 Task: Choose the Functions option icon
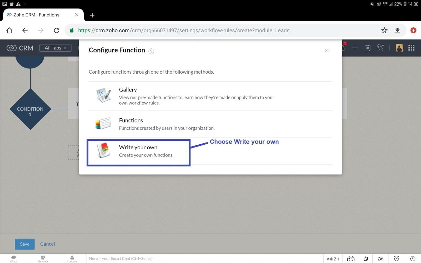click(x=103, y=124)
